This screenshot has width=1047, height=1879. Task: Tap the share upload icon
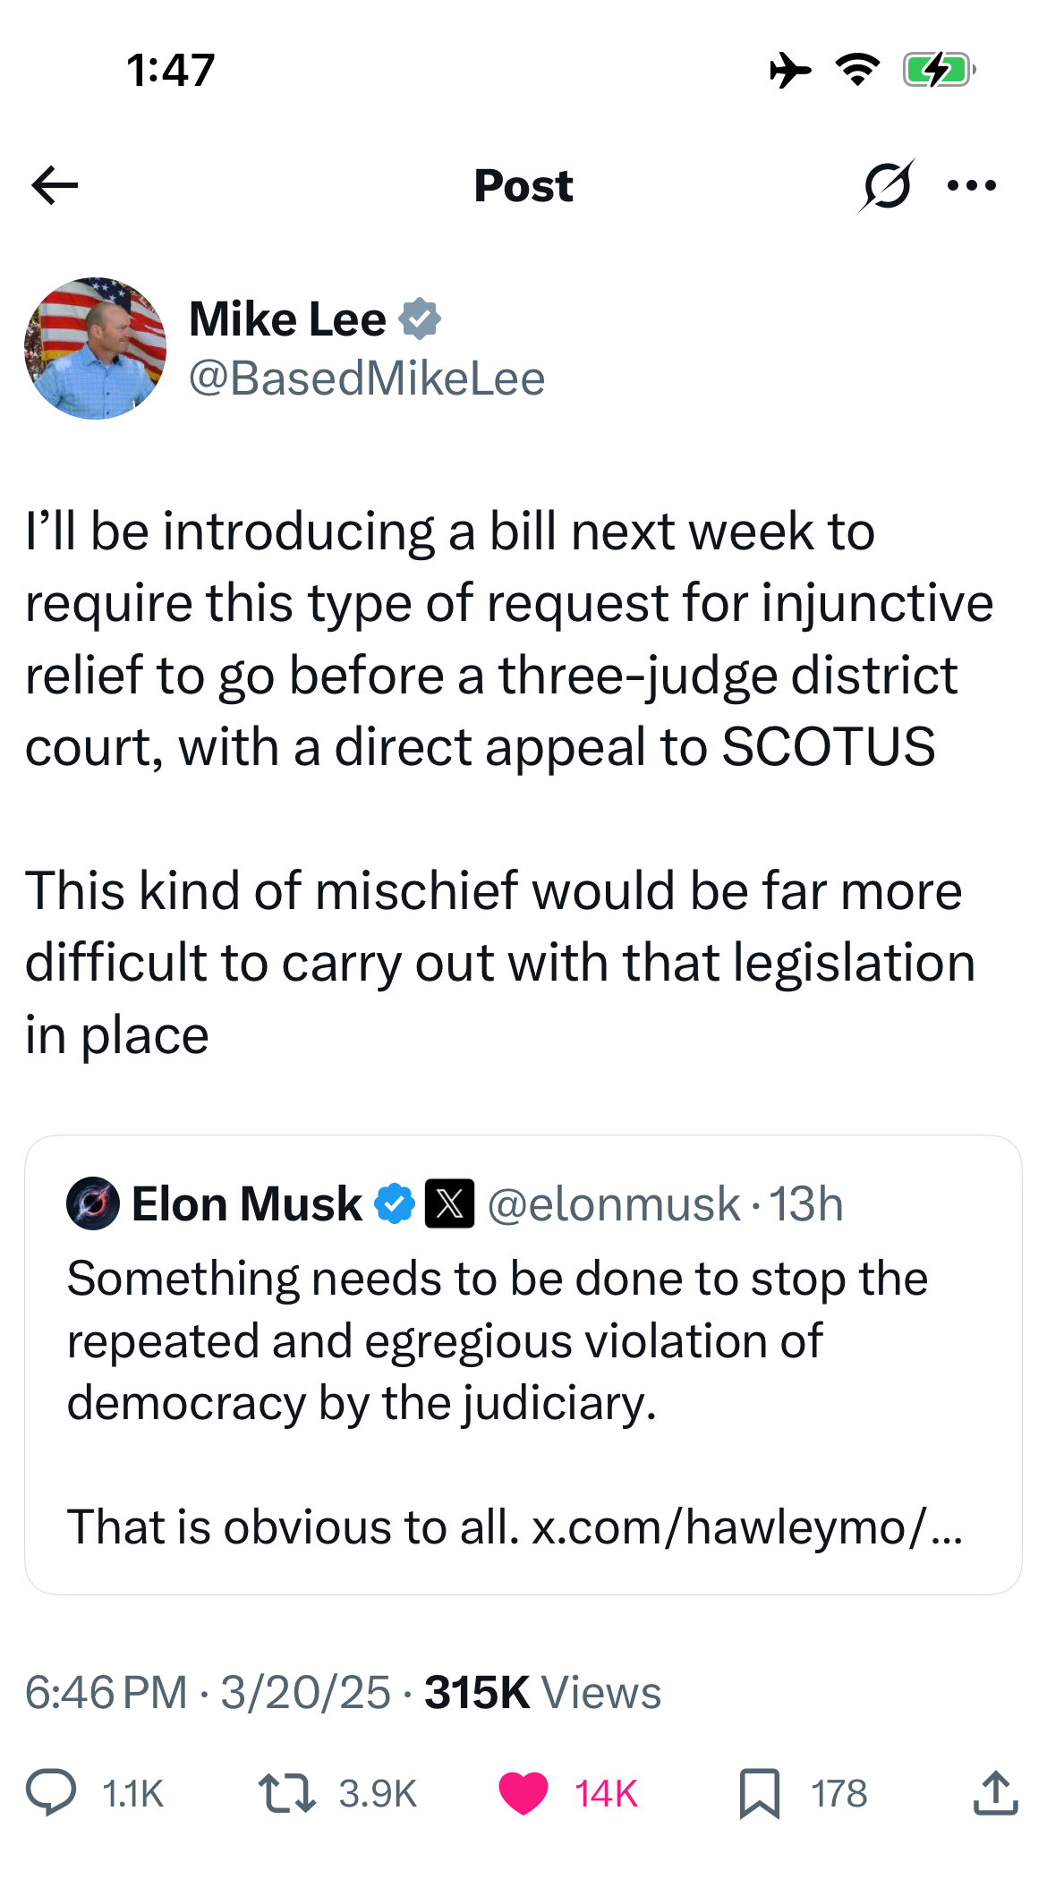click(x=995, y=1792)
